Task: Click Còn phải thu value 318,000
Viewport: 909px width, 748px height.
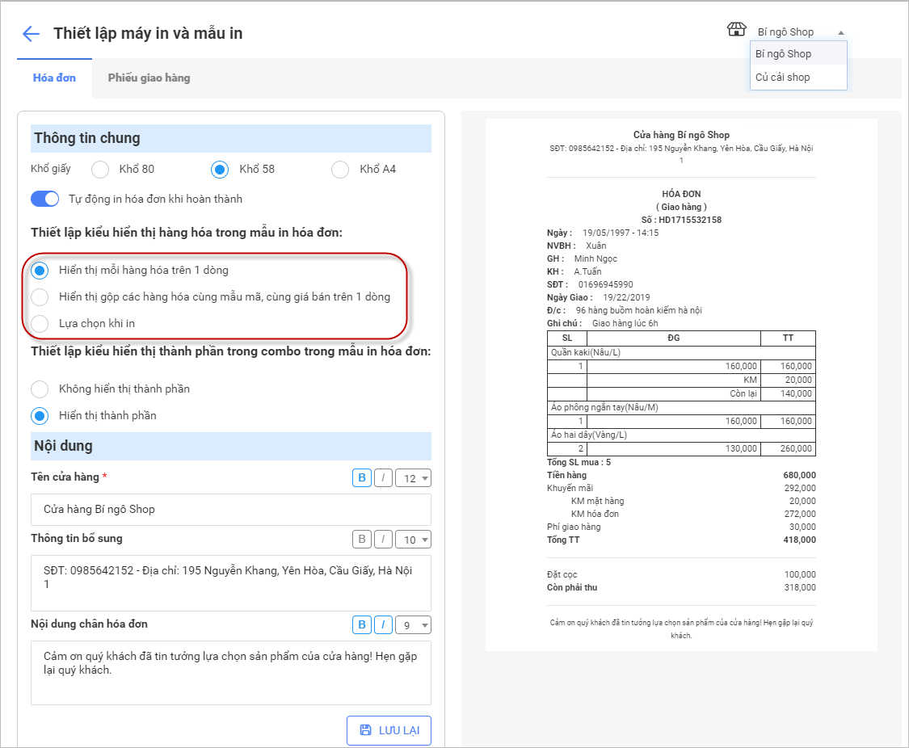Action: 800,587
